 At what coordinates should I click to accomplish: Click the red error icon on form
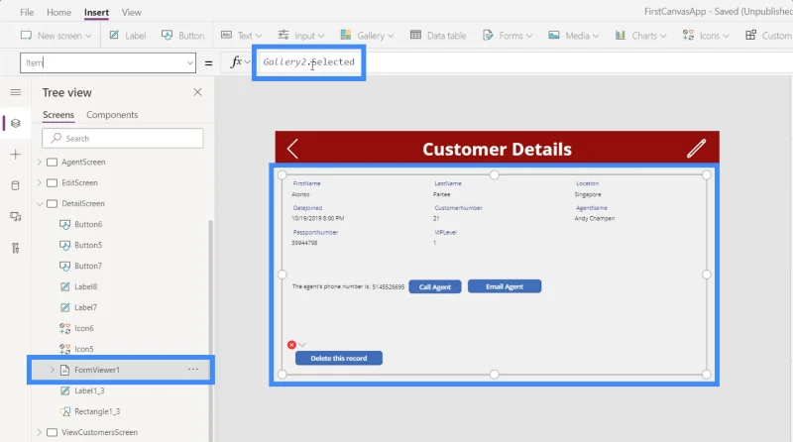[x=291, y=345]
